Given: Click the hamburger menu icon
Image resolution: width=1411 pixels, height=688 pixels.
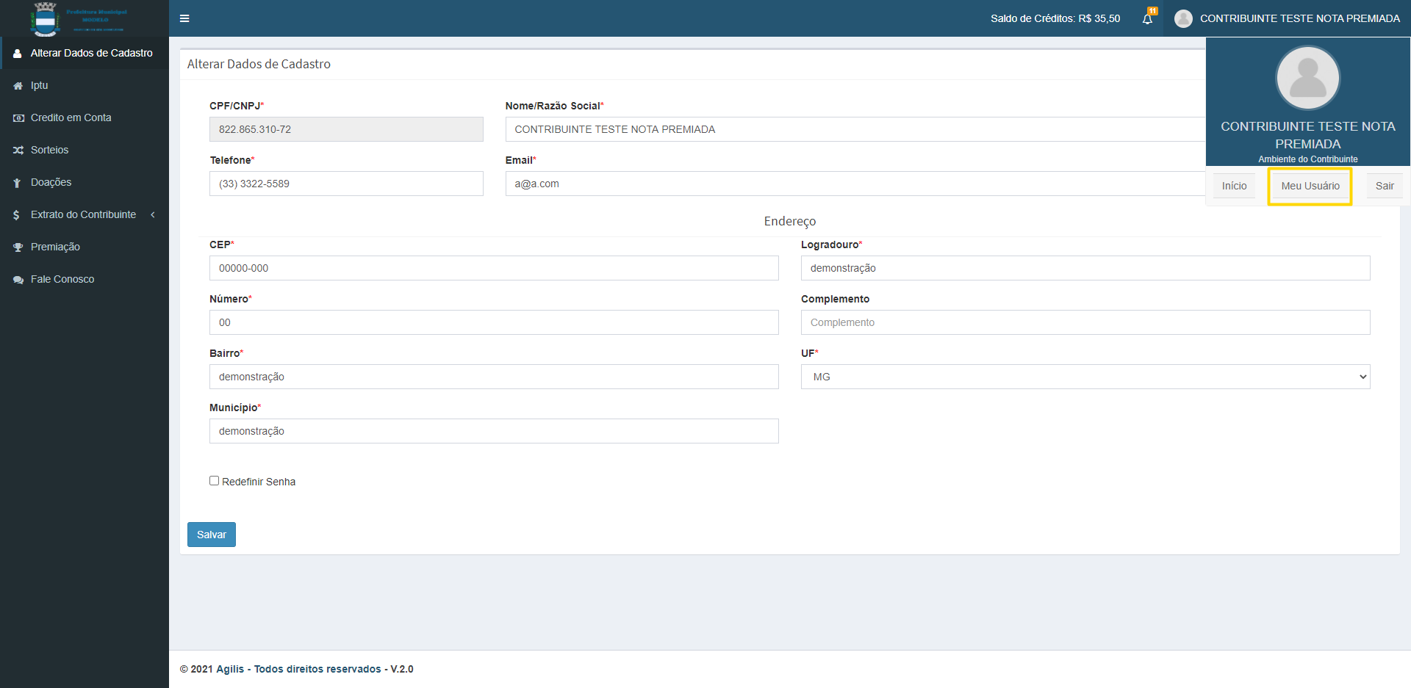Looking at the screenshot, I should [184, 18].
